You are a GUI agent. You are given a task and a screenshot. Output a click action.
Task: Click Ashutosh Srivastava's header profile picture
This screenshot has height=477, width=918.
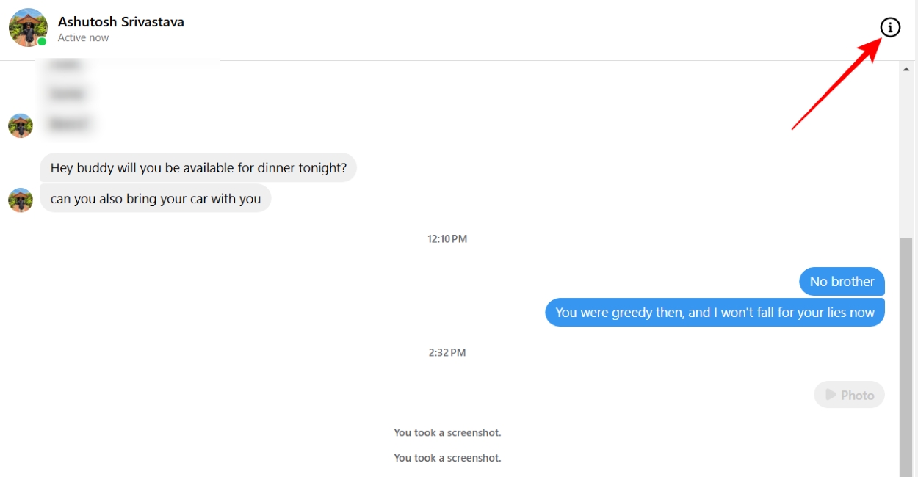[x=28, y=27]
